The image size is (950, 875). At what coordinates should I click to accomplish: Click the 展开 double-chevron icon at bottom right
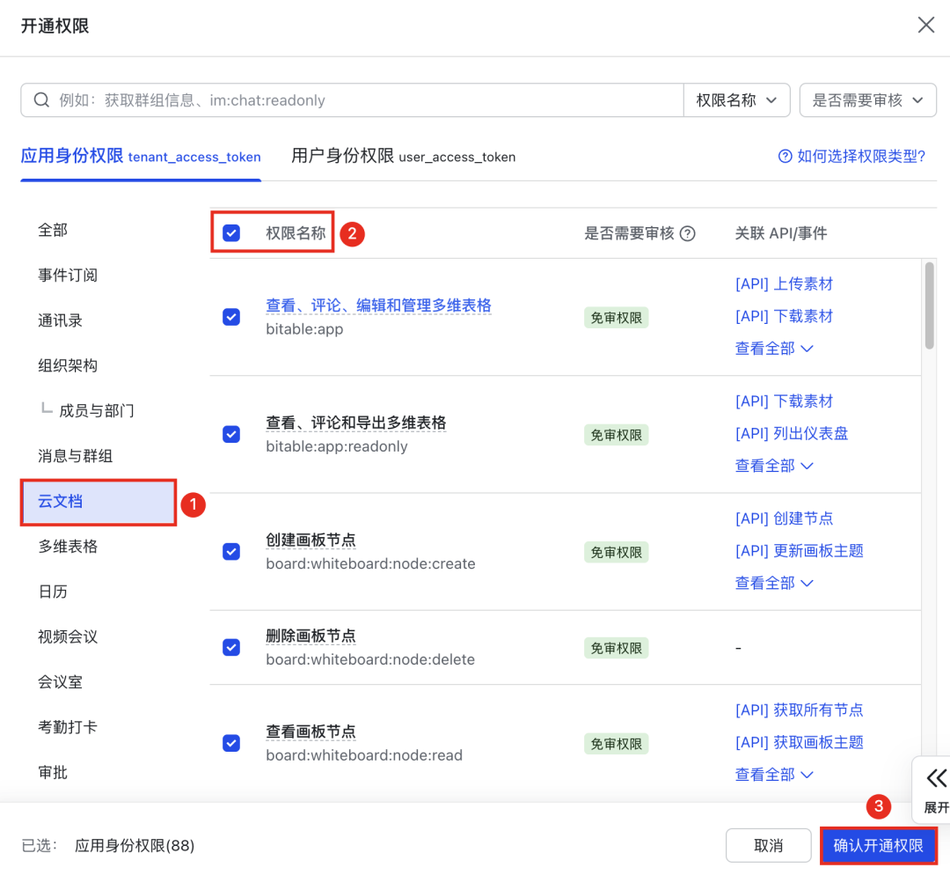(x=936, y=777)
